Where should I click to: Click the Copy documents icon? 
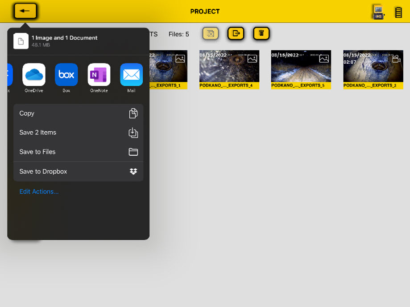133,113
